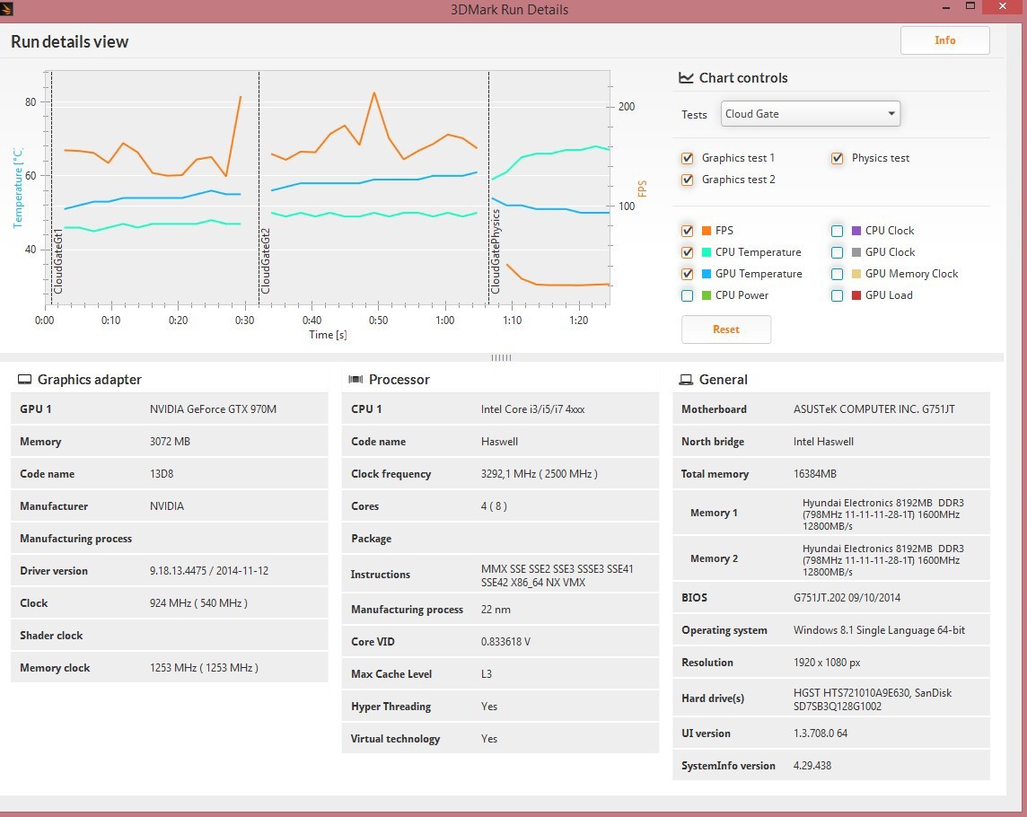Click the orange FPS color swatch
This screenshot has width=1027, height=817.
(x=706, y=231)
